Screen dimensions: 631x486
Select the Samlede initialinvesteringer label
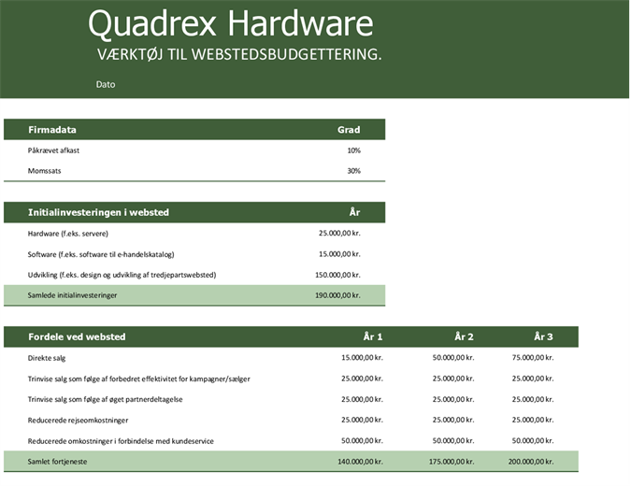(x=72, y=295)
